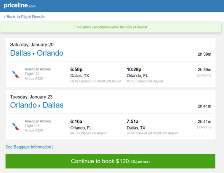Go back to Flight Results

[x=25, y=17]
